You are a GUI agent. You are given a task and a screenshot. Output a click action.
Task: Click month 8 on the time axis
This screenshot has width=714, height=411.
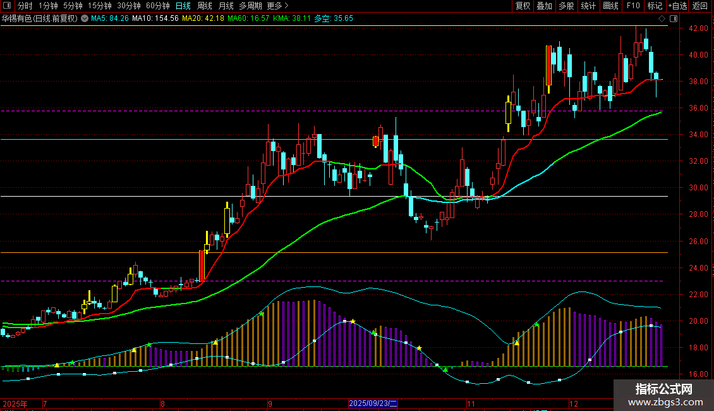[162, 403]
